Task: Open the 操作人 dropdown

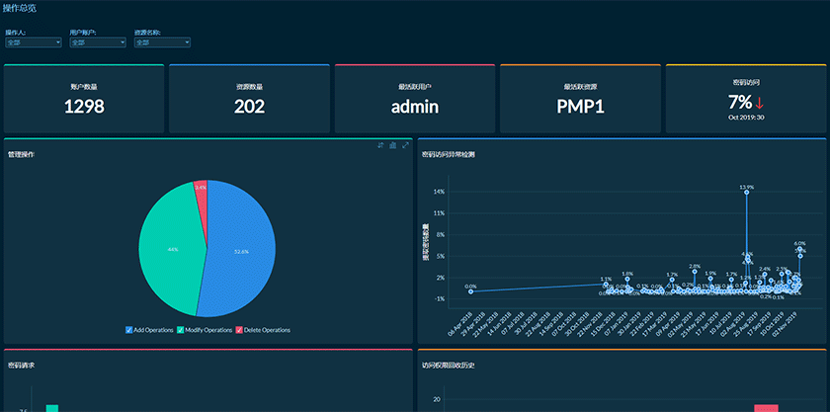Action: point(34,42)
